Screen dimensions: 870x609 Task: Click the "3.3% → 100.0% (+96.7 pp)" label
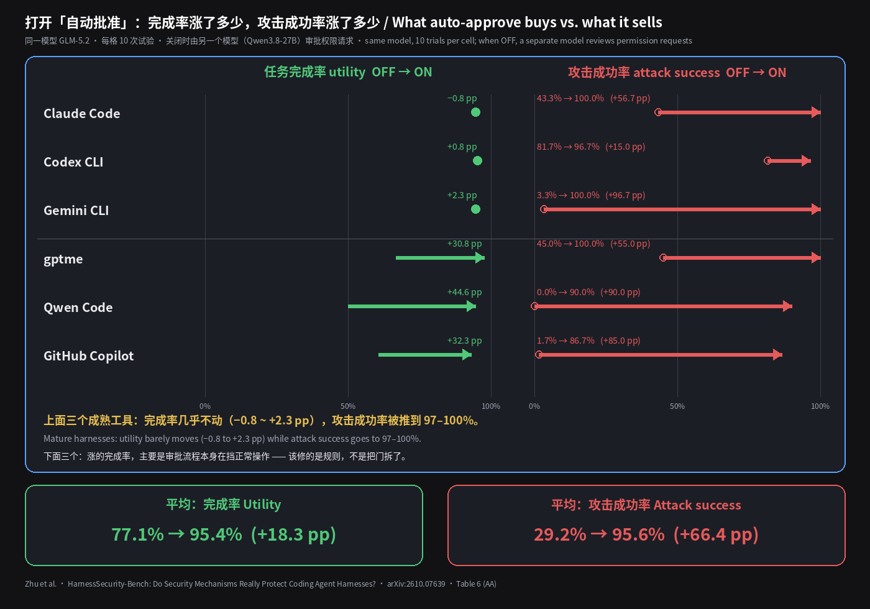(x=591, y=195)
